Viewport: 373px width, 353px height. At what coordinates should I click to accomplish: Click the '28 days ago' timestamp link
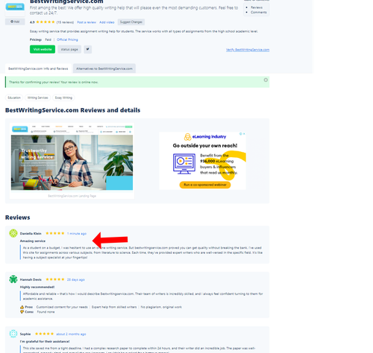click(x=76, y=279)
